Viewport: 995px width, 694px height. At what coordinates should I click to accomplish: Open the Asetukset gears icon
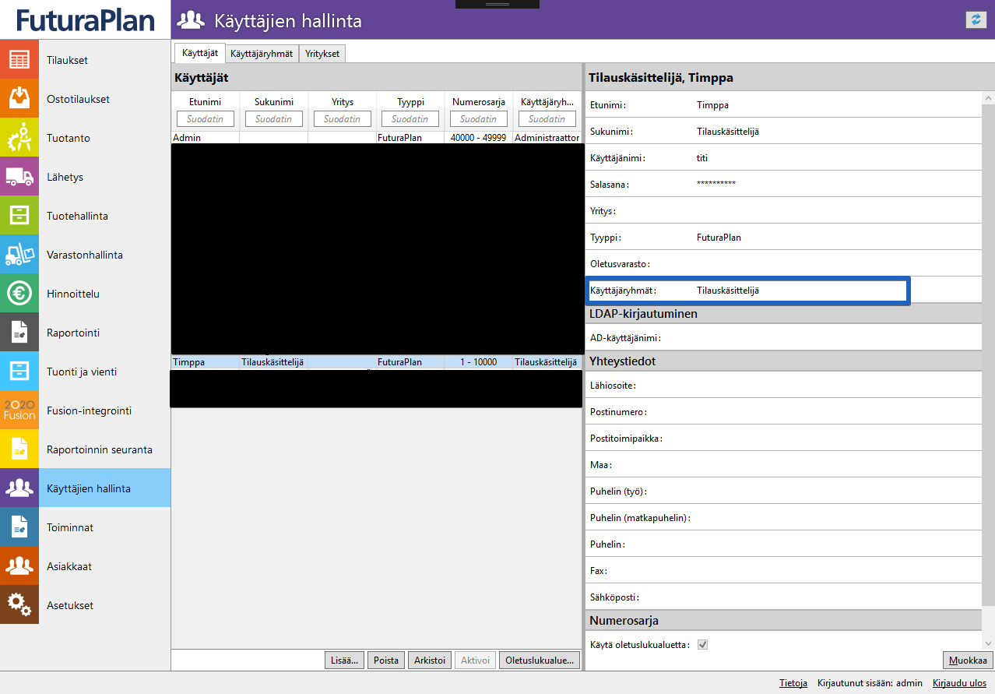19,605
